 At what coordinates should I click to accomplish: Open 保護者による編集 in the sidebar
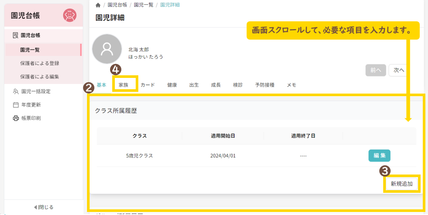point(40,77)
